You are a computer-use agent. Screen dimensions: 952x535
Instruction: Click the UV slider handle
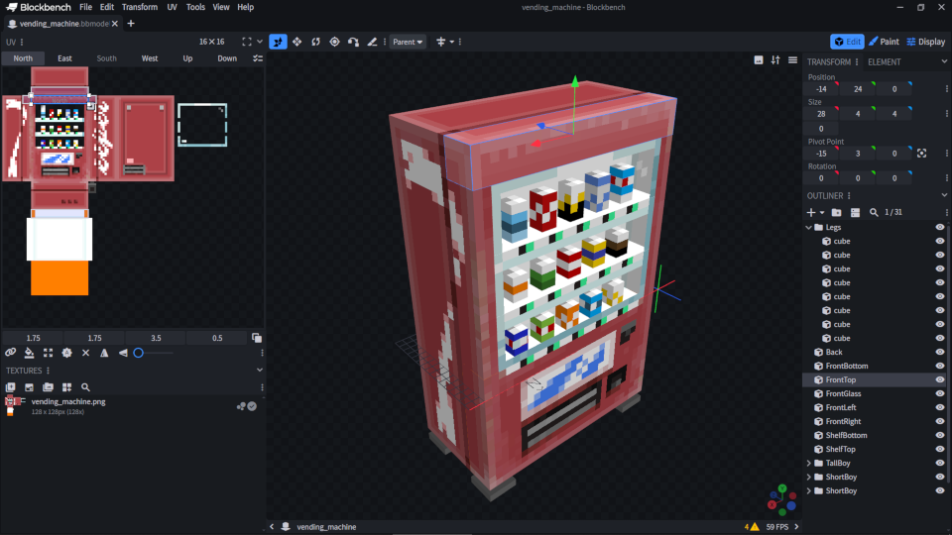pos(139,353)
